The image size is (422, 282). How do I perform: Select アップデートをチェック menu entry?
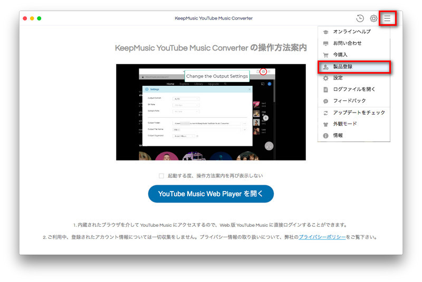pyautogui.click(x=354, y=113)
